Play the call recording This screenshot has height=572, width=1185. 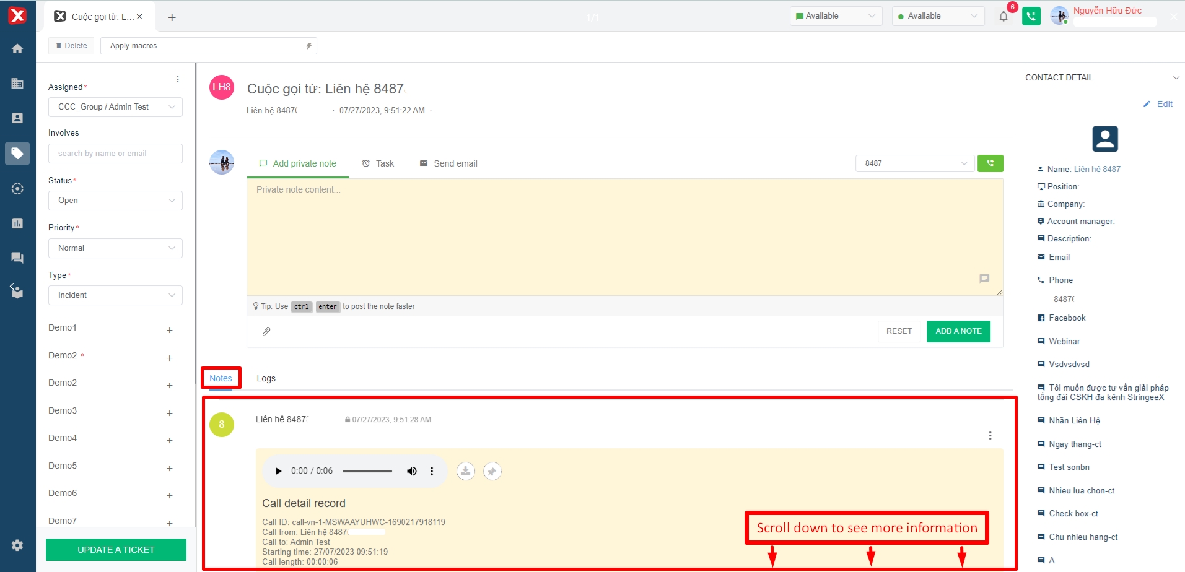click(278, 471)
